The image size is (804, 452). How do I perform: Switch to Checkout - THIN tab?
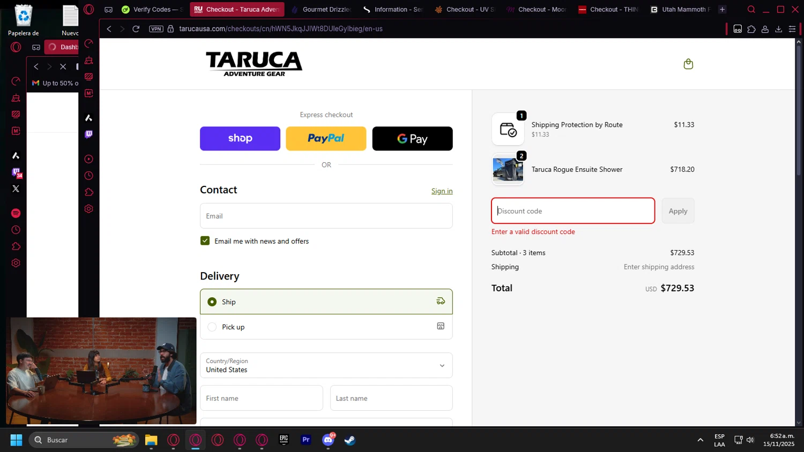608,10
